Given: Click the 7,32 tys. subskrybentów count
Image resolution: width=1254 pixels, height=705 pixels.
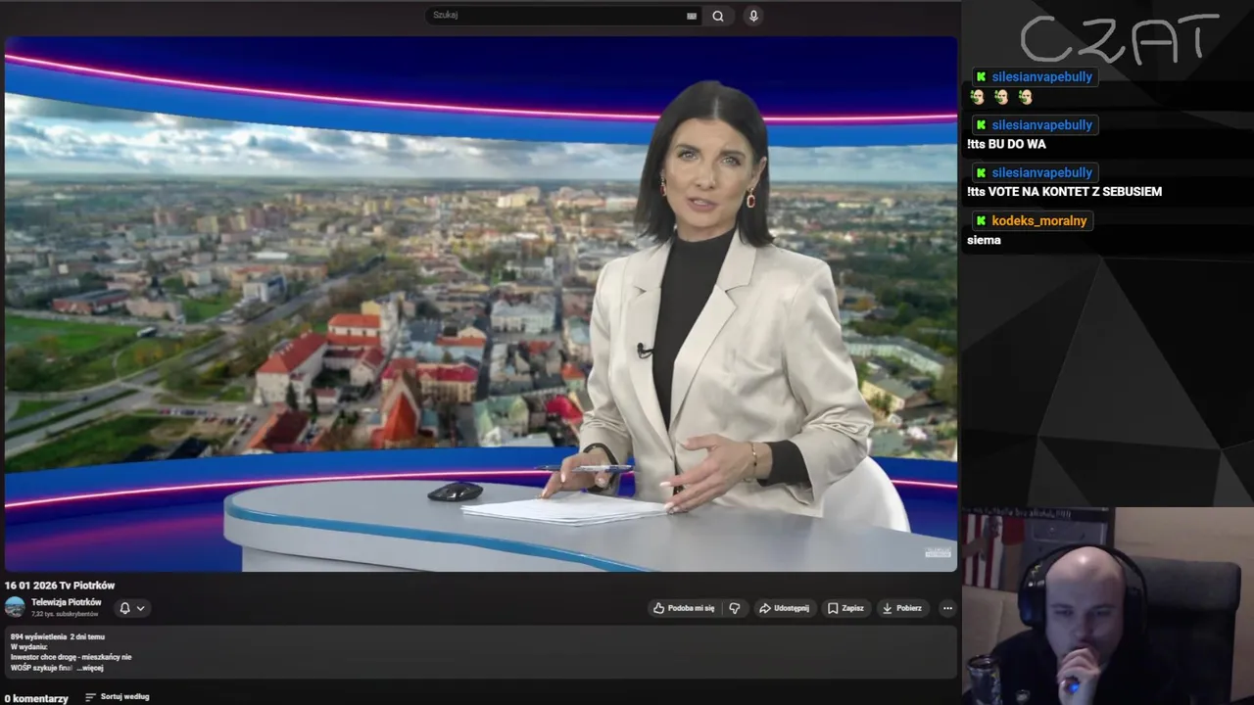Looking at the screenshot, I should click(65, 614).
